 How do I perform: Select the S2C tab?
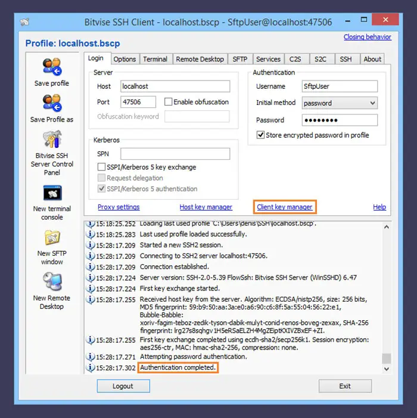[x=320, y=59]
